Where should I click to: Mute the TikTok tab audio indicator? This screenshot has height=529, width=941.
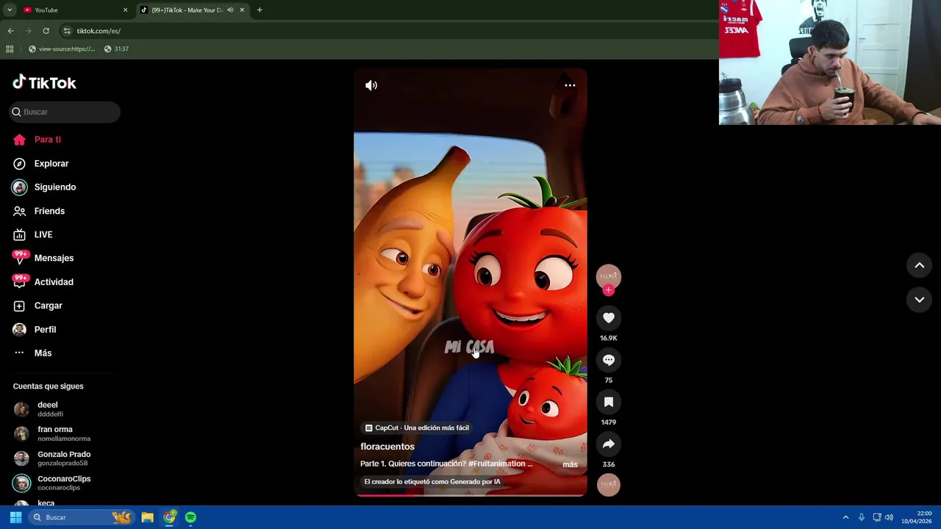pyautogui.click(x=230, y=10)
